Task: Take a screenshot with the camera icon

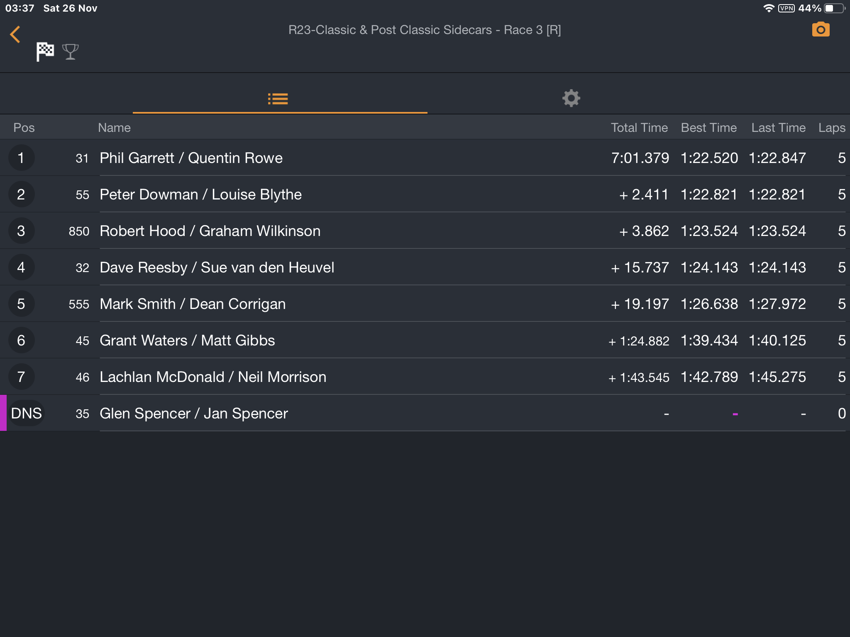Action: tap(821, 29)
